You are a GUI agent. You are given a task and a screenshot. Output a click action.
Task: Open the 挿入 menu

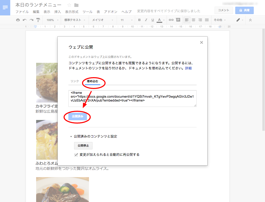[x=58, y=12]
